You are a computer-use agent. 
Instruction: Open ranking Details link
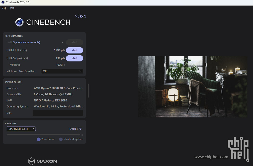(x=74, y=129)
